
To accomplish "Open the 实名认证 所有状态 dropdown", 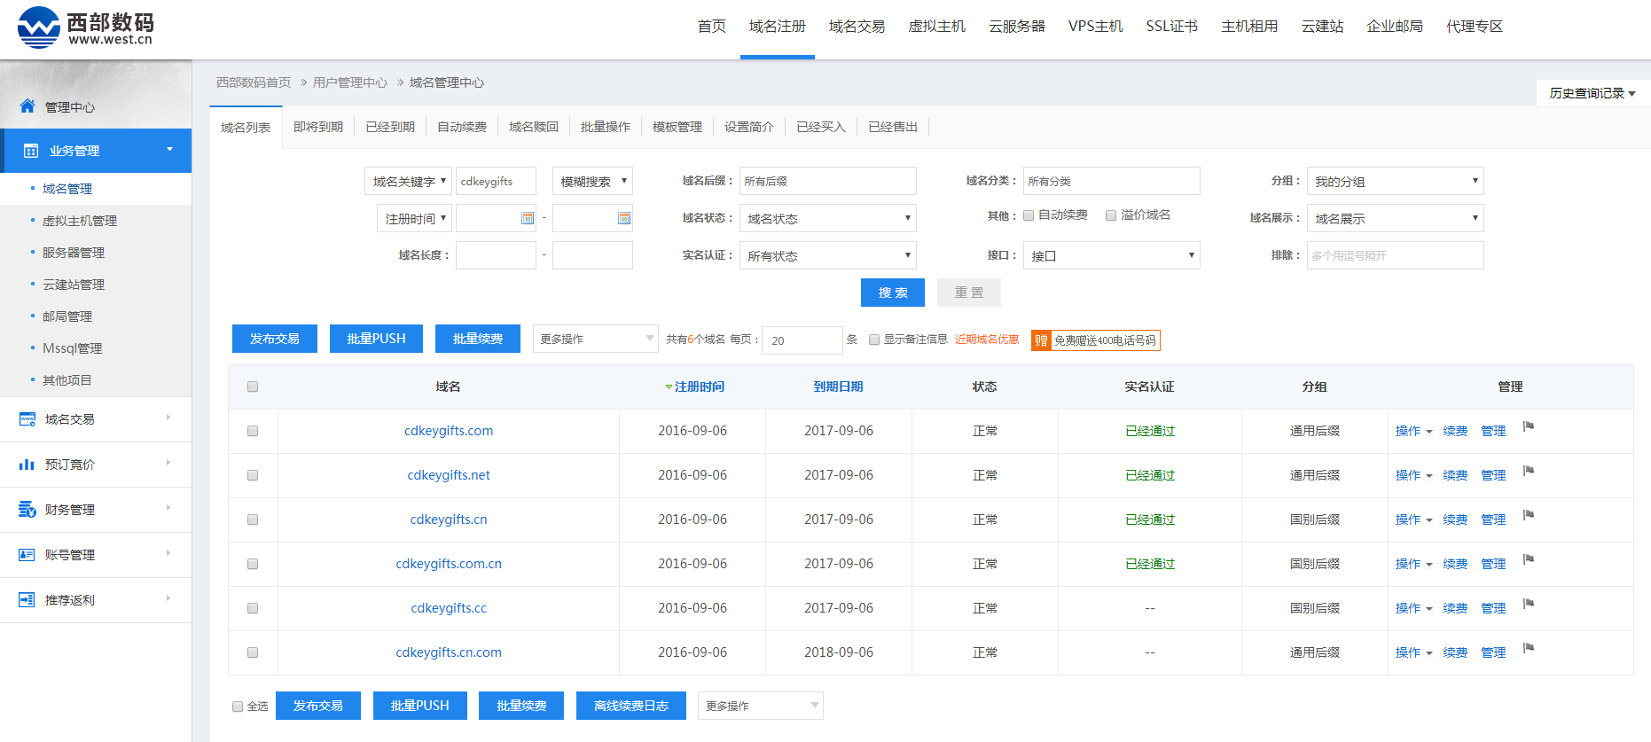I will (828, 255).
